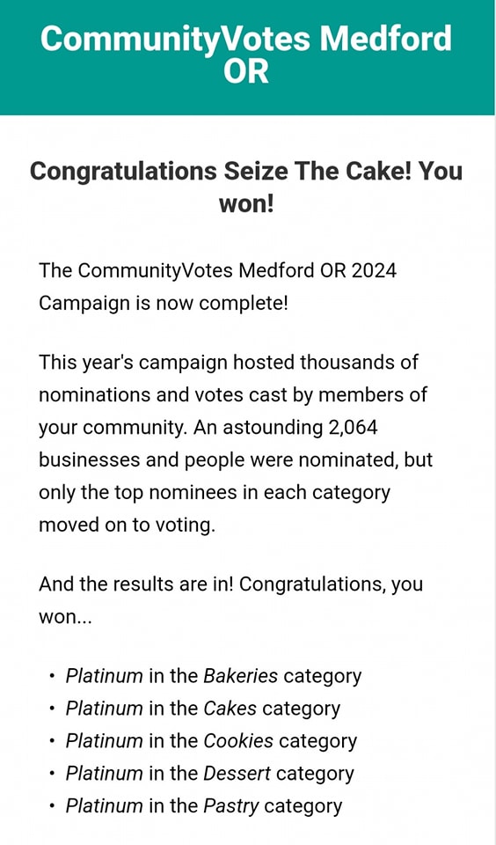This screenshot has width=496, height=845.
Task: Select the line "nominations and votes cast by members of"
Action: coord(233,394)
